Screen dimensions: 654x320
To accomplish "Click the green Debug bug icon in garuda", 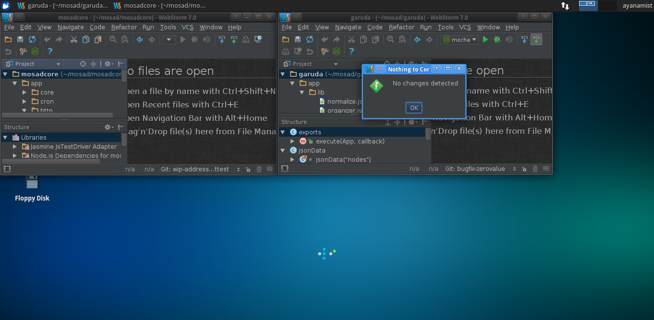I will tap(497, 40).
